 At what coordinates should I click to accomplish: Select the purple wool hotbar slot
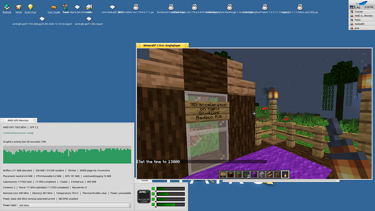pos(254,175)
